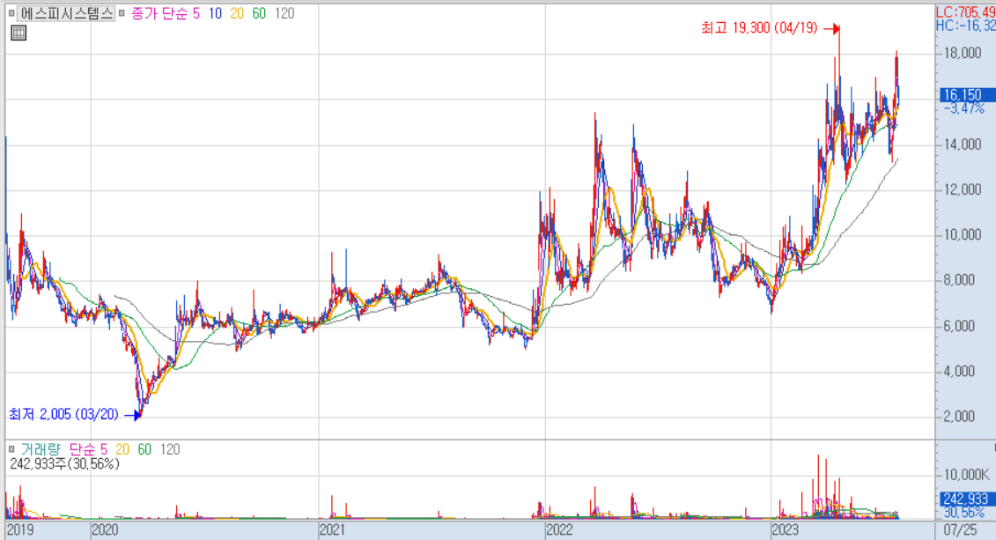Select the orange 20-day price moving average label

coord(237,13)
